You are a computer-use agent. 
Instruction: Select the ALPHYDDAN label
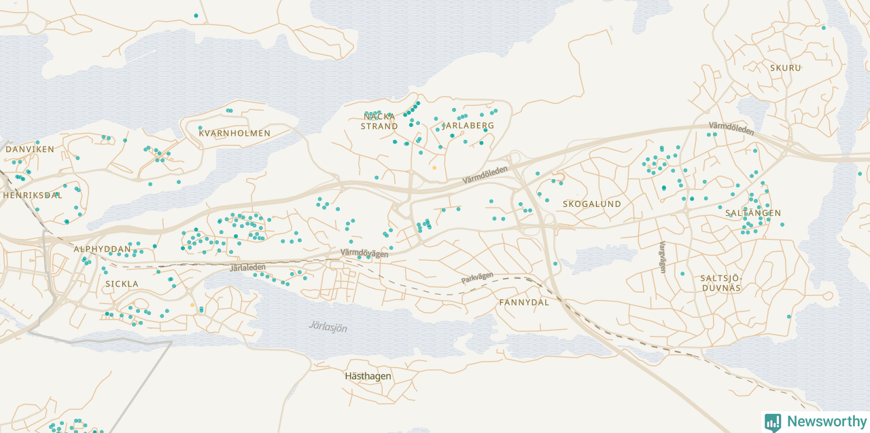pos(102,250)
